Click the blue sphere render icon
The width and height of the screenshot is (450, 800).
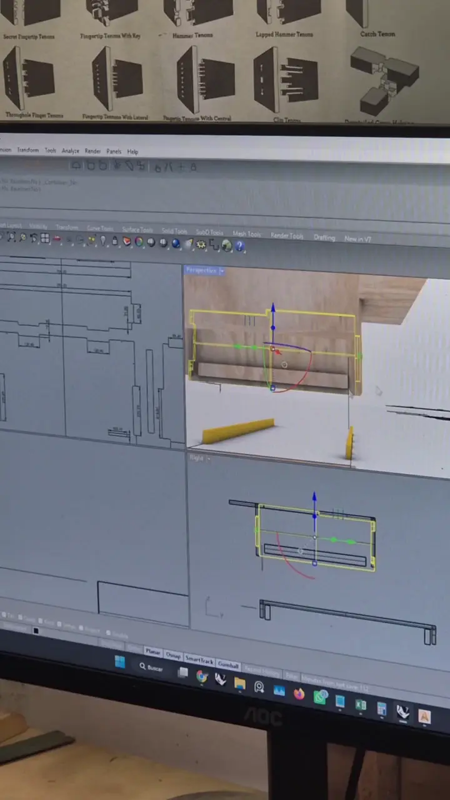[176, 244]
